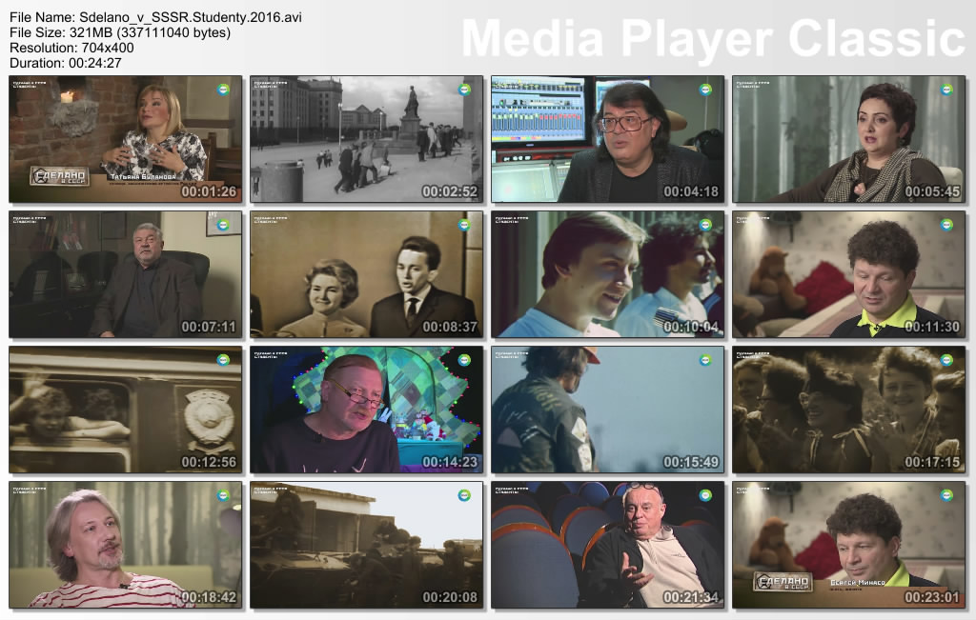This screenshot has height=620, width=976.
Task: Select the thumbnail timestamped 00:07:11
Action: click(126, 274)
